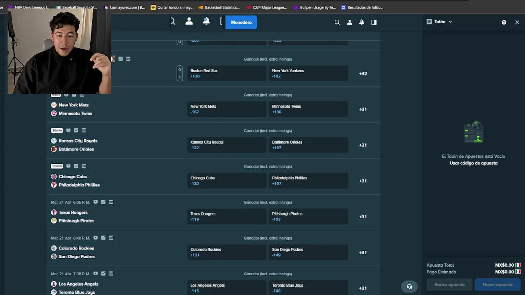This screenshot has height=295, width=525.
Task: Select Colorado Rockies +121 odds
Action: (x=227, y=252)
